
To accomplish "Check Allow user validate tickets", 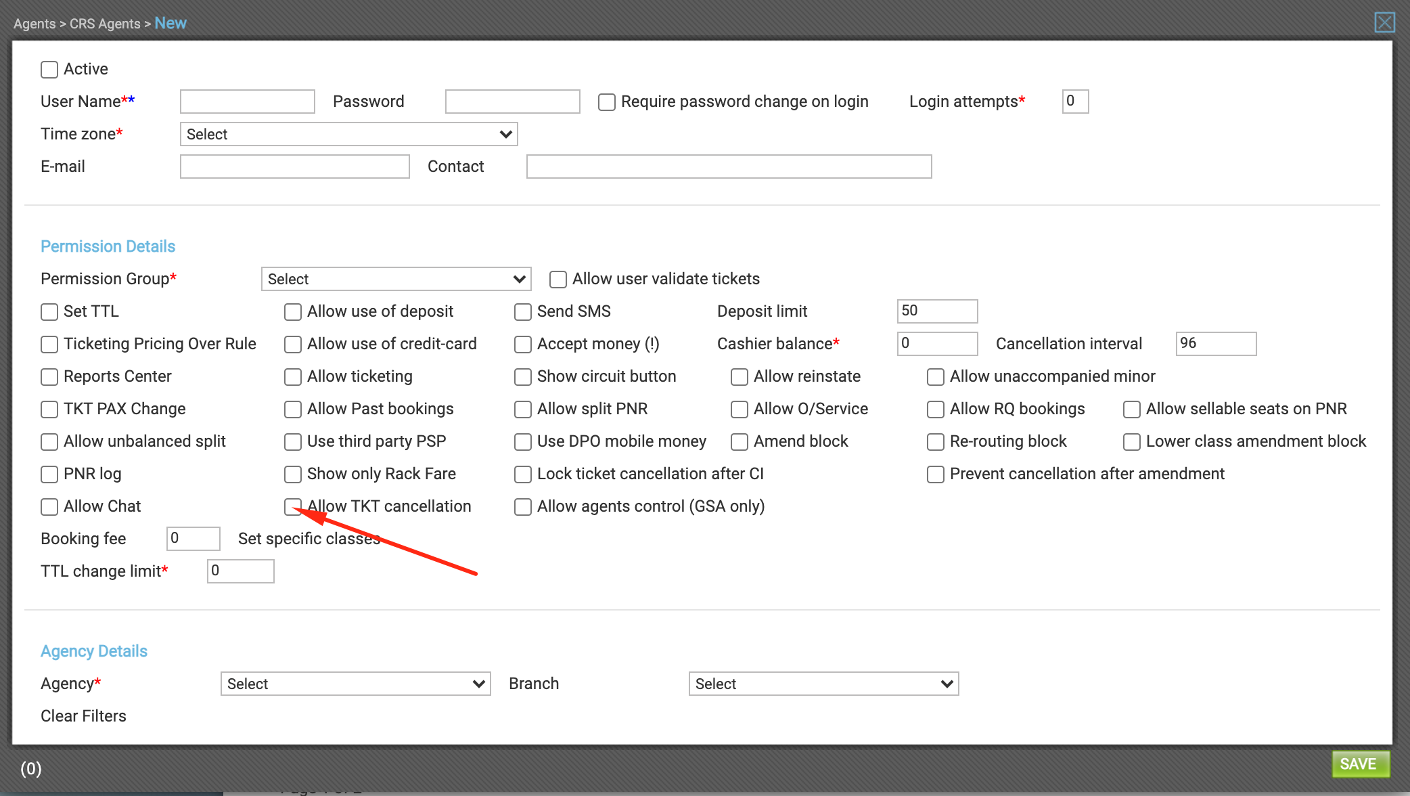I will [558, 280].
